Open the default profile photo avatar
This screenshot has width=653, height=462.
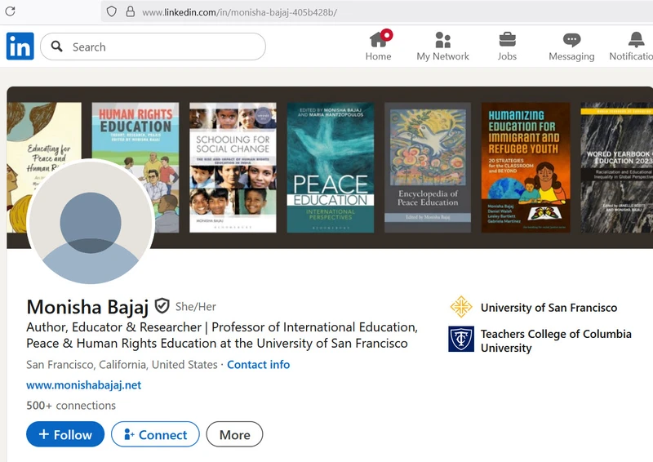click(x=91, y=222)
